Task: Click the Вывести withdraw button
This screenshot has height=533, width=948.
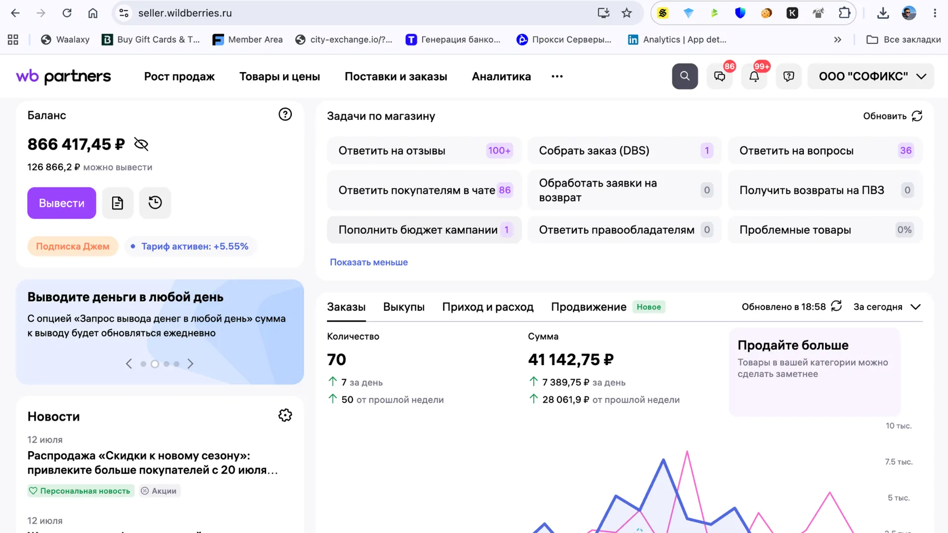Action: pos(62,203)
